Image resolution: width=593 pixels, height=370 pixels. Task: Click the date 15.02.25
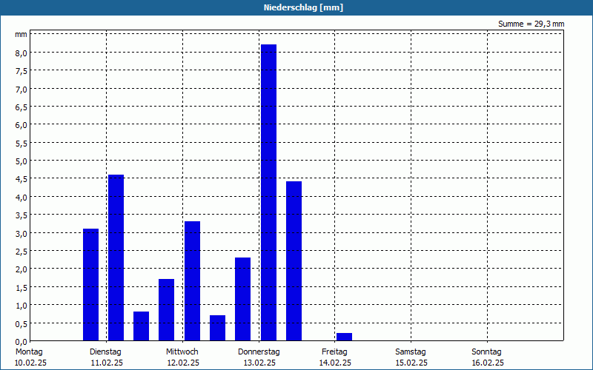[411, 363]
